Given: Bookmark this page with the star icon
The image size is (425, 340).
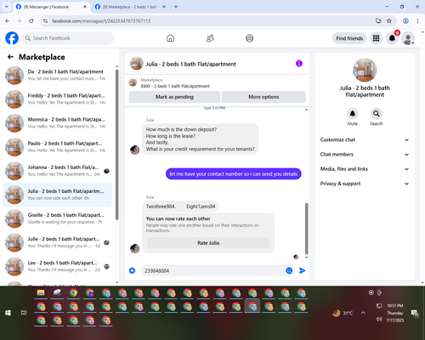Looking at the screenshot, I should coord(389,21).
